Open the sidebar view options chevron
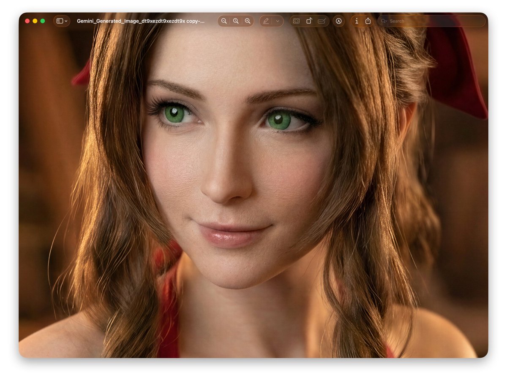 click(66, 21)
